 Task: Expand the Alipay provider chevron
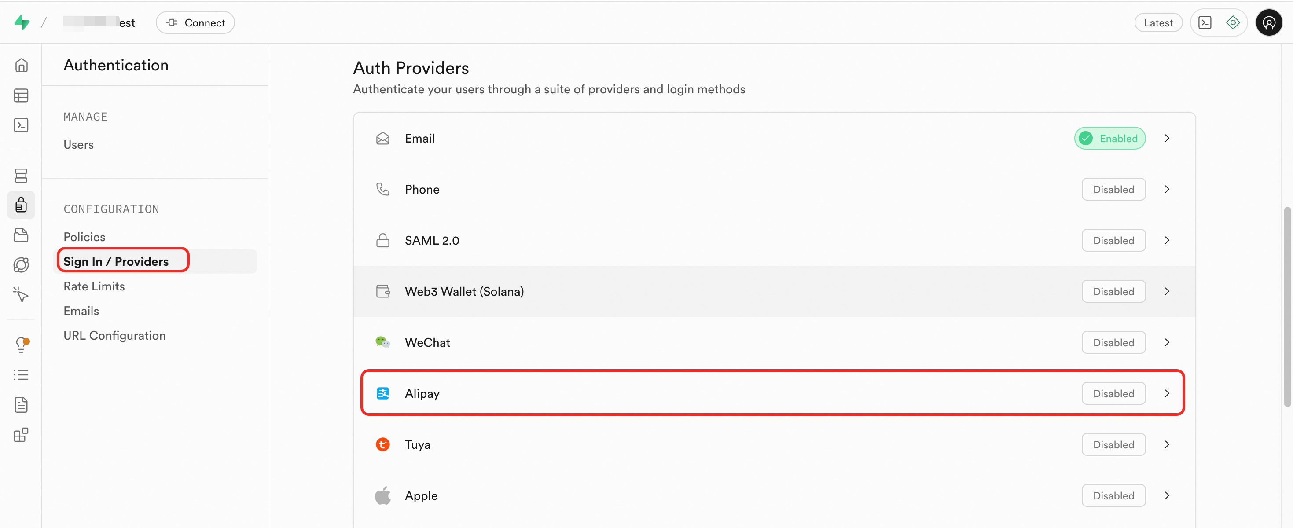[1167, 393]
